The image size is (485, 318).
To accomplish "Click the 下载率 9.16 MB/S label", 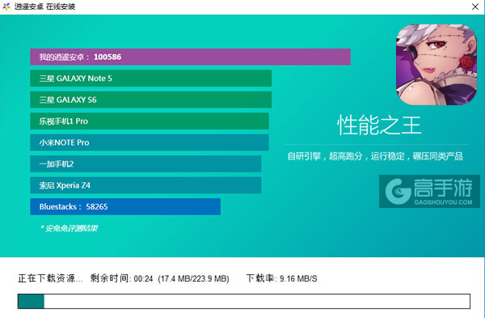I will click(282, 278).
